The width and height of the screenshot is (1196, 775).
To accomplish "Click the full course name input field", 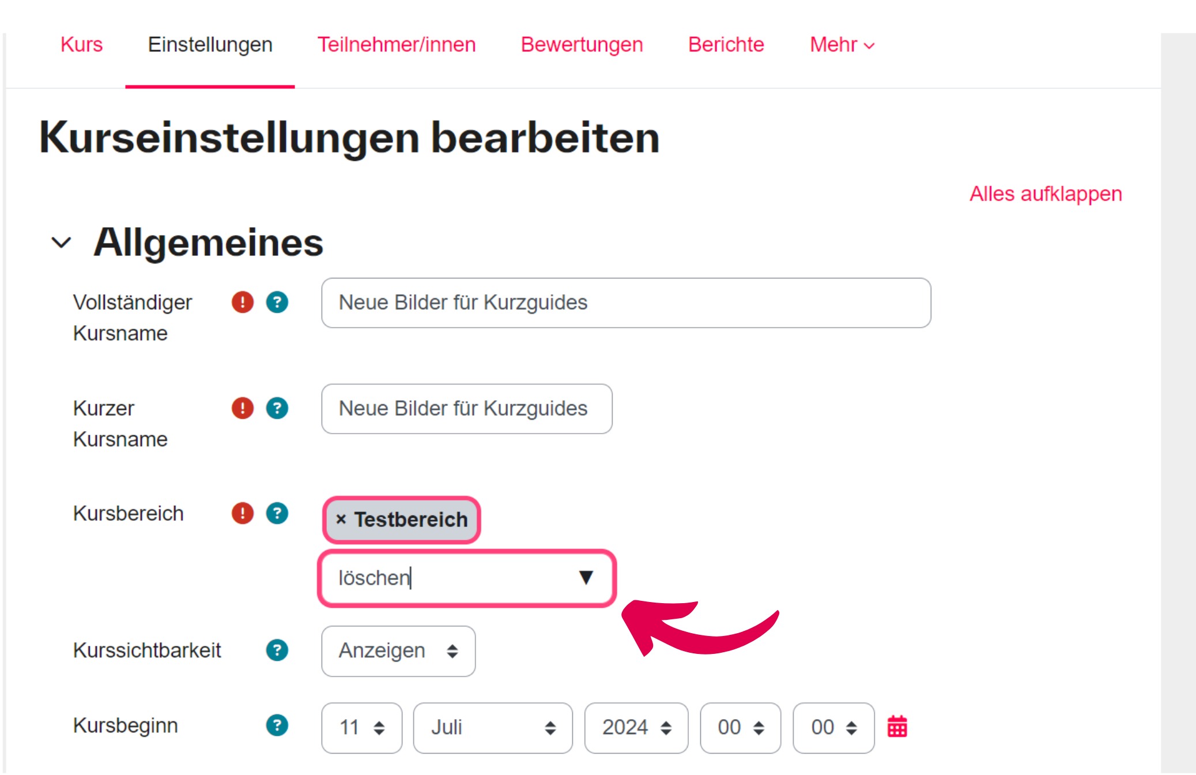I will pos(625,303).
